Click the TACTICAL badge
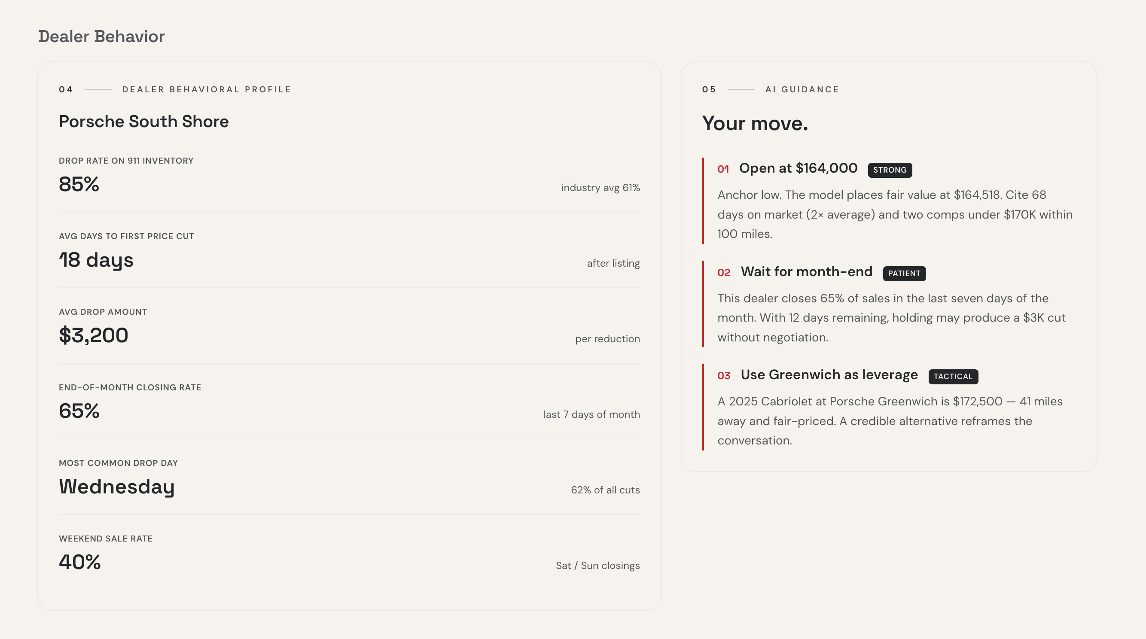This screenshot has height=639, width=1146. coord(953,377)
